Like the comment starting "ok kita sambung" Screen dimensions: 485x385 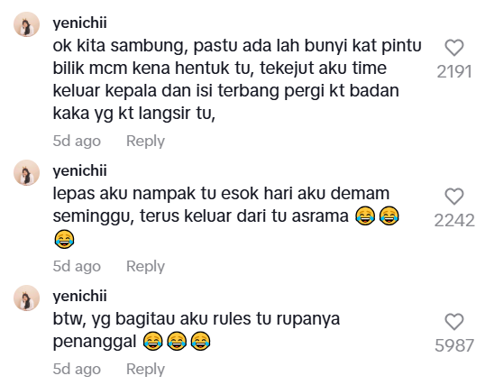click(454, 48)
